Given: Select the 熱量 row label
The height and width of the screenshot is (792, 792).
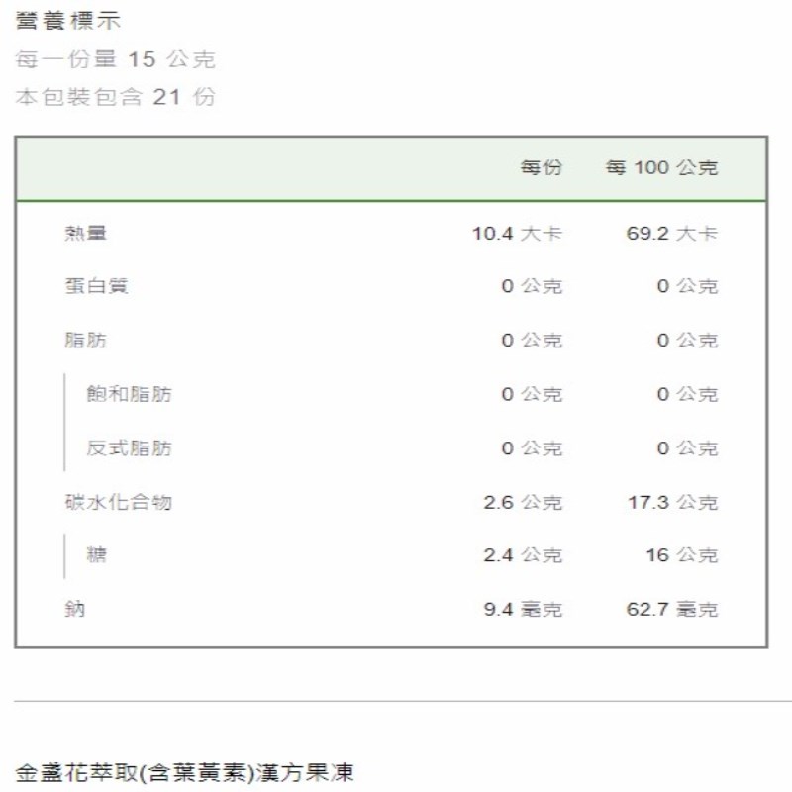Looking at the screenshot, I should (x=85, y=234).
